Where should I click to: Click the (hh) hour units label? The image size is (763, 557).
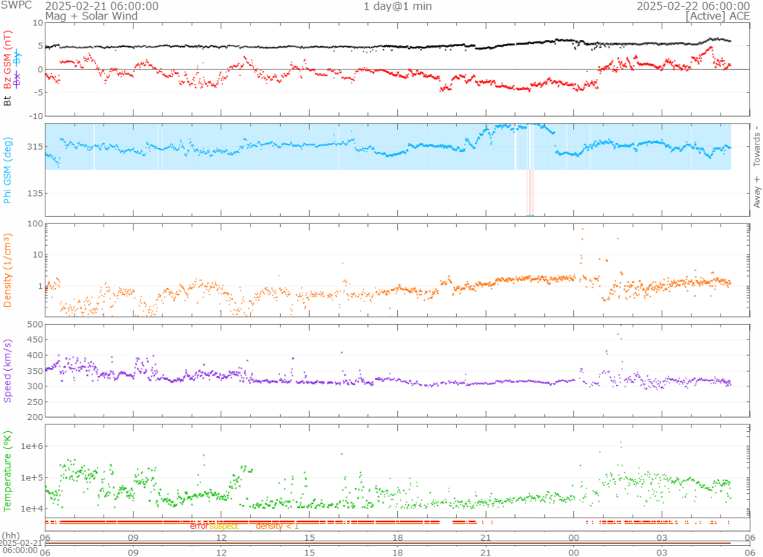tap(10, 535)
